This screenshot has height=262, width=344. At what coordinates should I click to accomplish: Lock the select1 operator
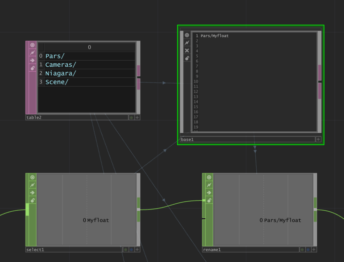coord(32,200)
